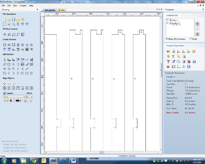Select the Draw Rectangle tool

pyautogui.click(x=13, y=45)
